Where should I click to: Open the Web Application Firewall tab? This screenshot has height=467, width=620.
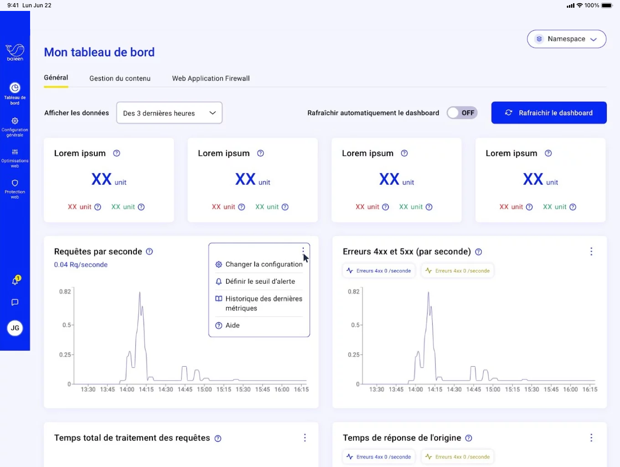(211, 78)
